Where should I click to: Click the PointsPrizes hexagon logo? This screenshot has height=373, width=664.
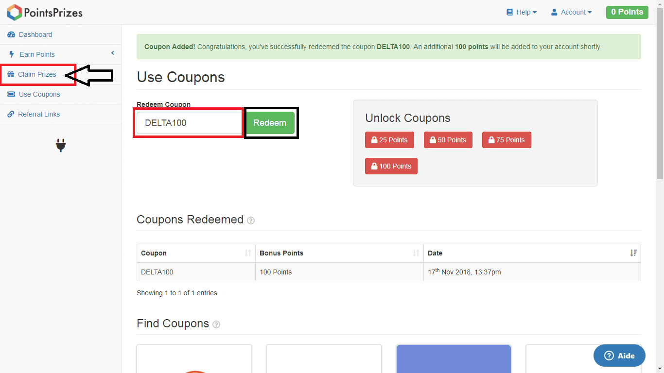pyautogui.click(x=15, y=12)
